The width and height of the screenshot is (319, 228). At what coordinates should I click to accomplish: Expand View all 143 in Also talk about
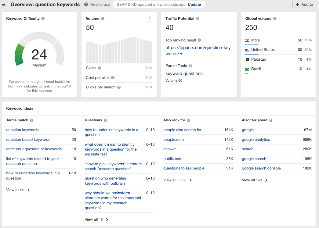click(x=252, y=180)
